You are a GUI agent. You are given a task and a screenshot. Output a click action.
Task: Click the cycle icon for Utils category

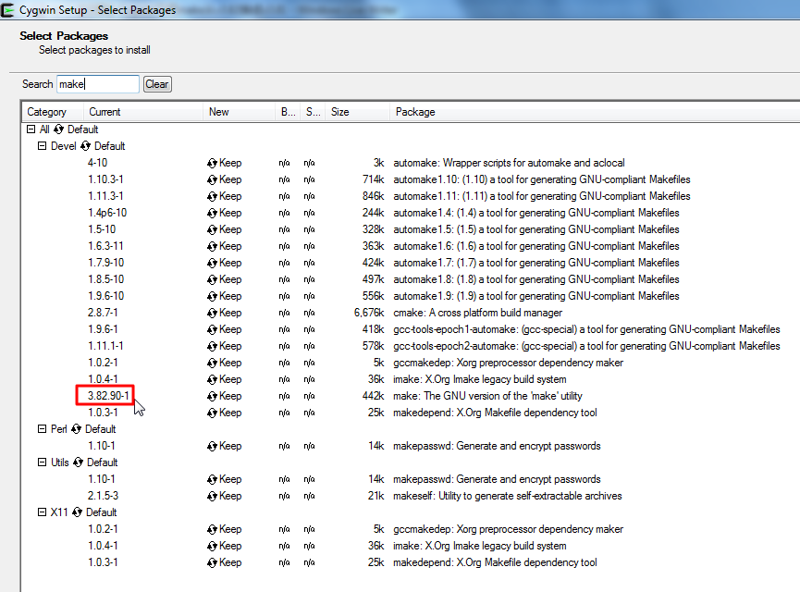click(x=78, y=462)
